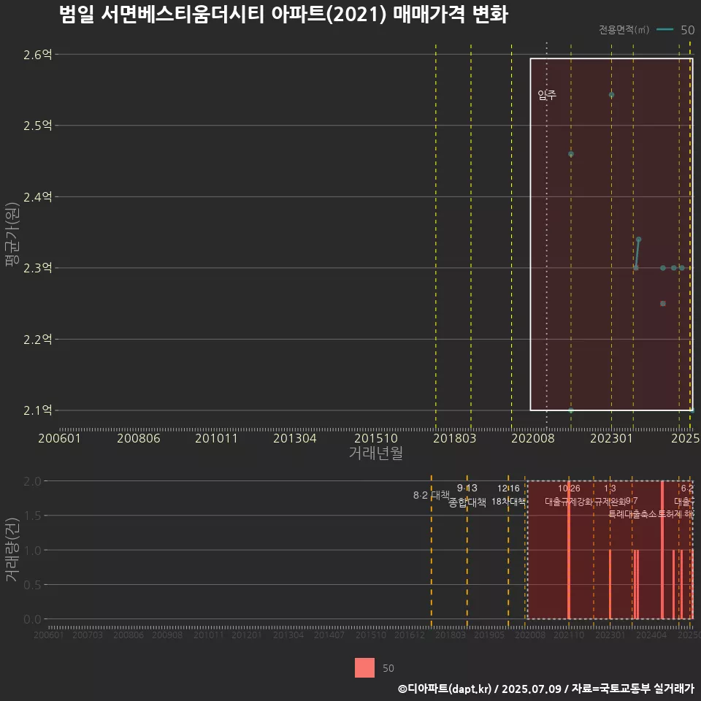The height and width of the screenshot is (701, 701).
Task: Select the data point near 2.55억
Action: (x=611, y=95)
